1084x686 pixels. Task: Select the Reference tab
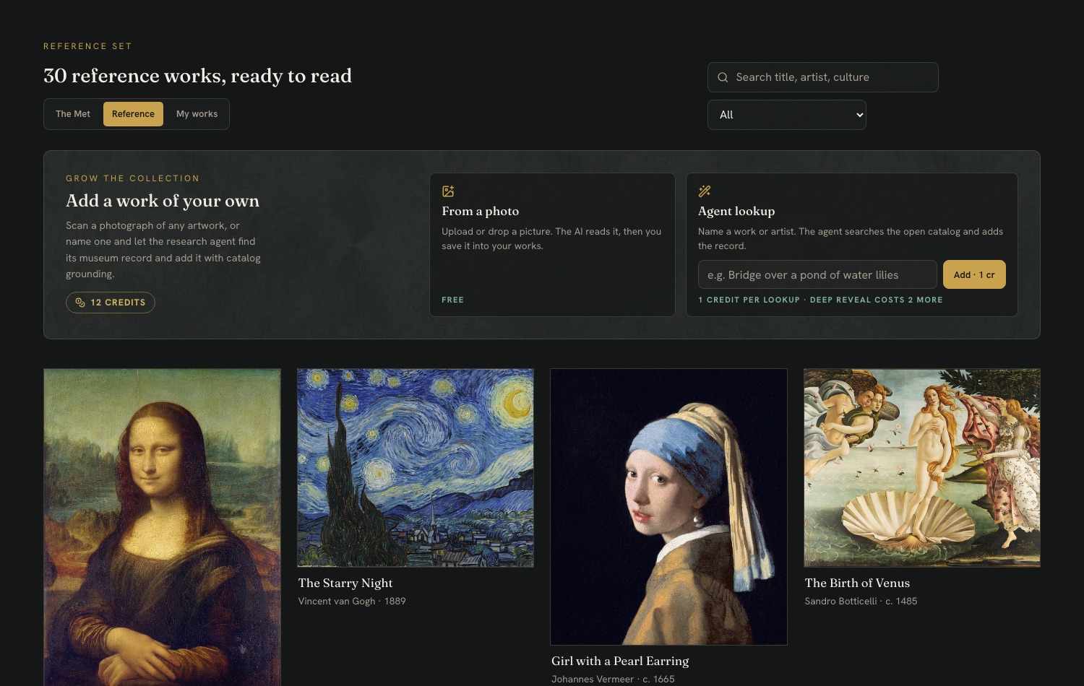[x=133, y=114]
